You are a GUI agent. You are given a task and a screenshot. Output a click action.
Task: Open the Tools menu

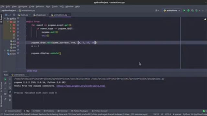click(x=55, y=6)
